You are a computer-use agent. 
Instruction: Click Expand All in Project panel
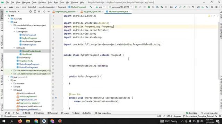[x=35, y=12]
